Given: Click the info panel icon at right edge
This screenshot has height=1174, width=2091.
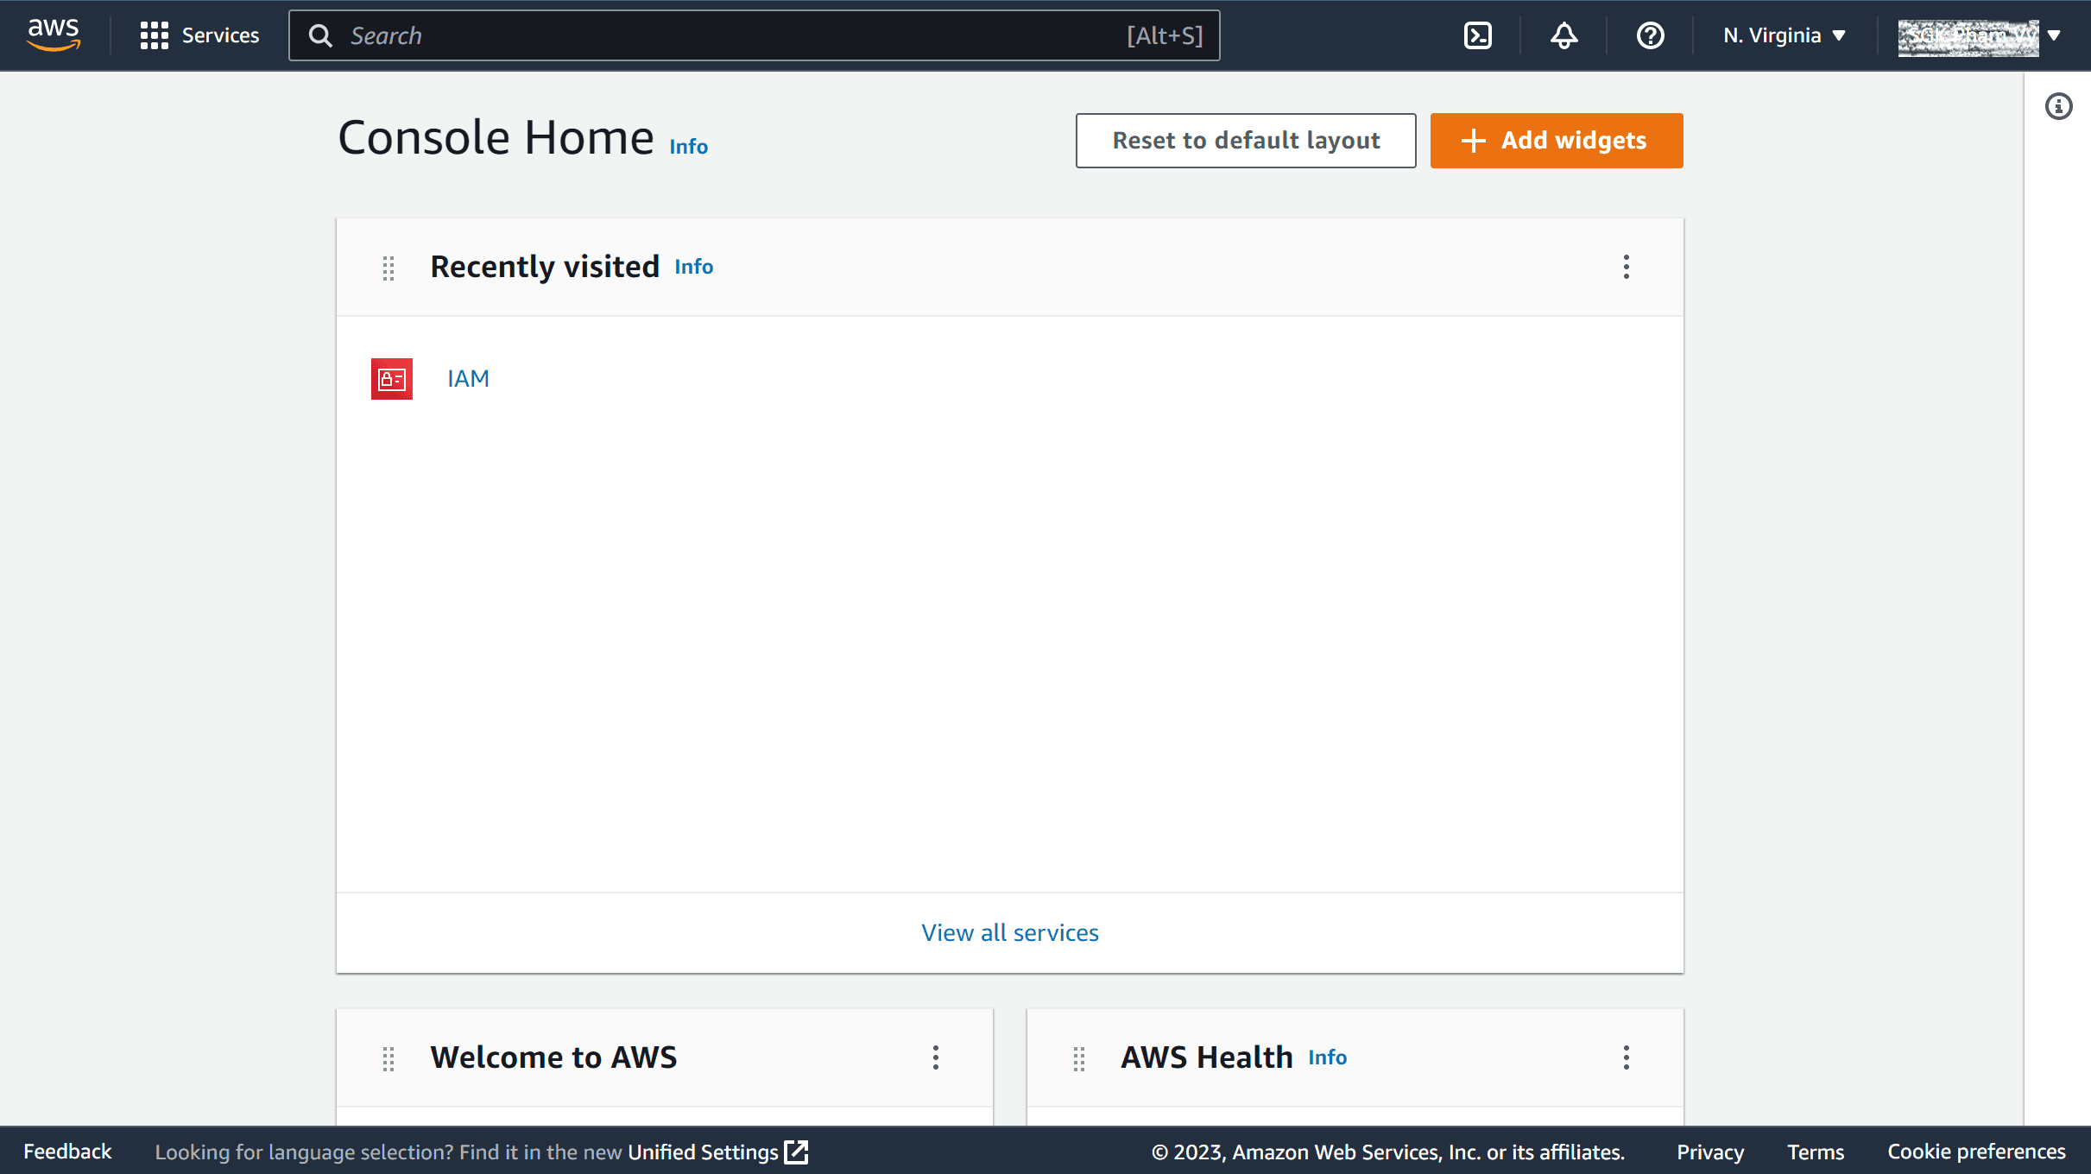Looking at the screenshot, I should (2058, 106).
